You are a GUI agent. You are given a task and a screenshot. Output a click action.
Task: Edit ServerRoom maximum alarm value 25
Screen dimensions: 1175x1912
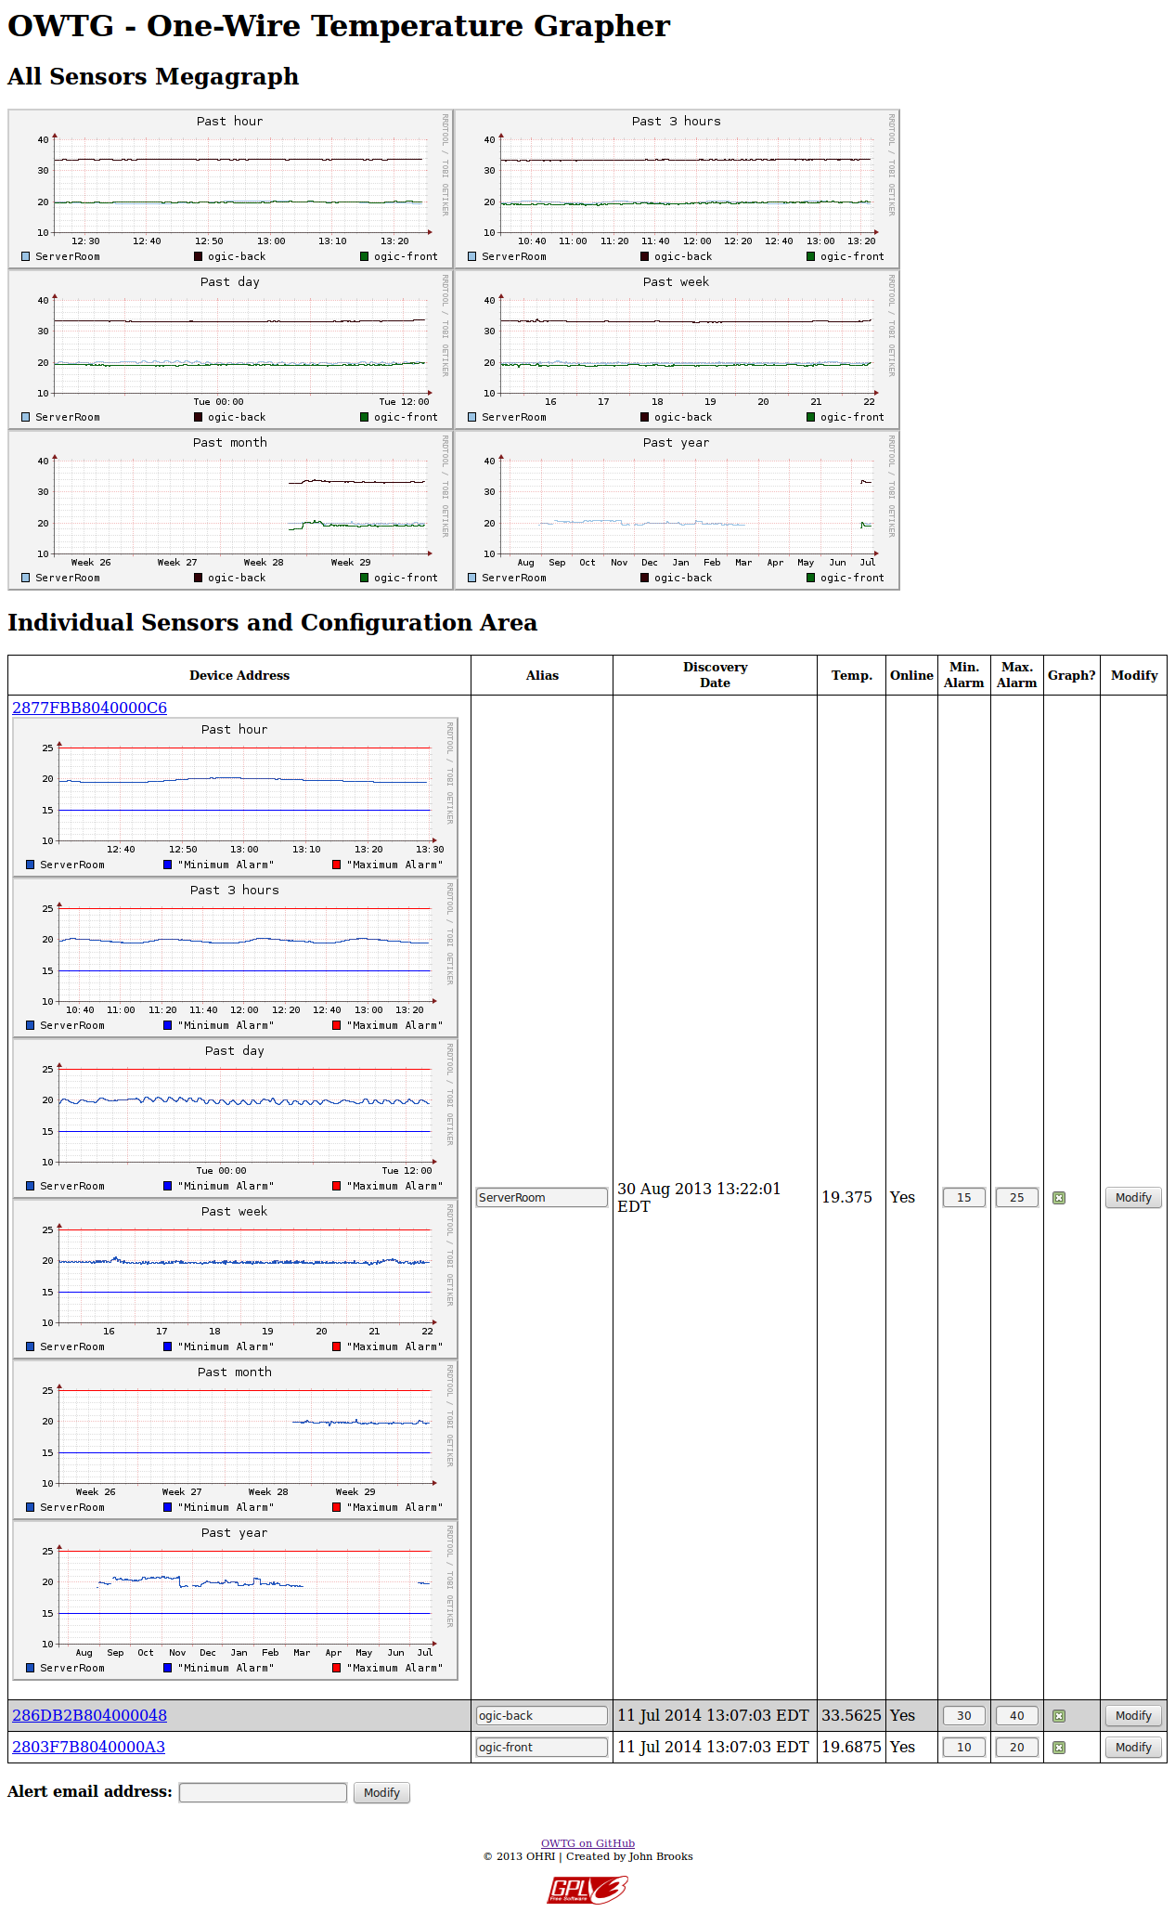(x=1017, y=1198)
